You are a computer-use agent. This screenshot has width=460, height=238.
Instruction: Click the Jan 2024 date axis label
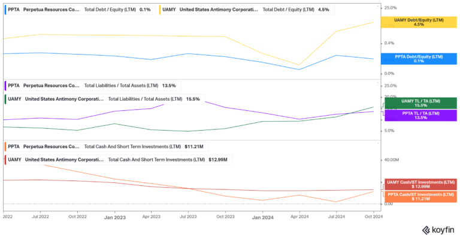coord(262,218)
